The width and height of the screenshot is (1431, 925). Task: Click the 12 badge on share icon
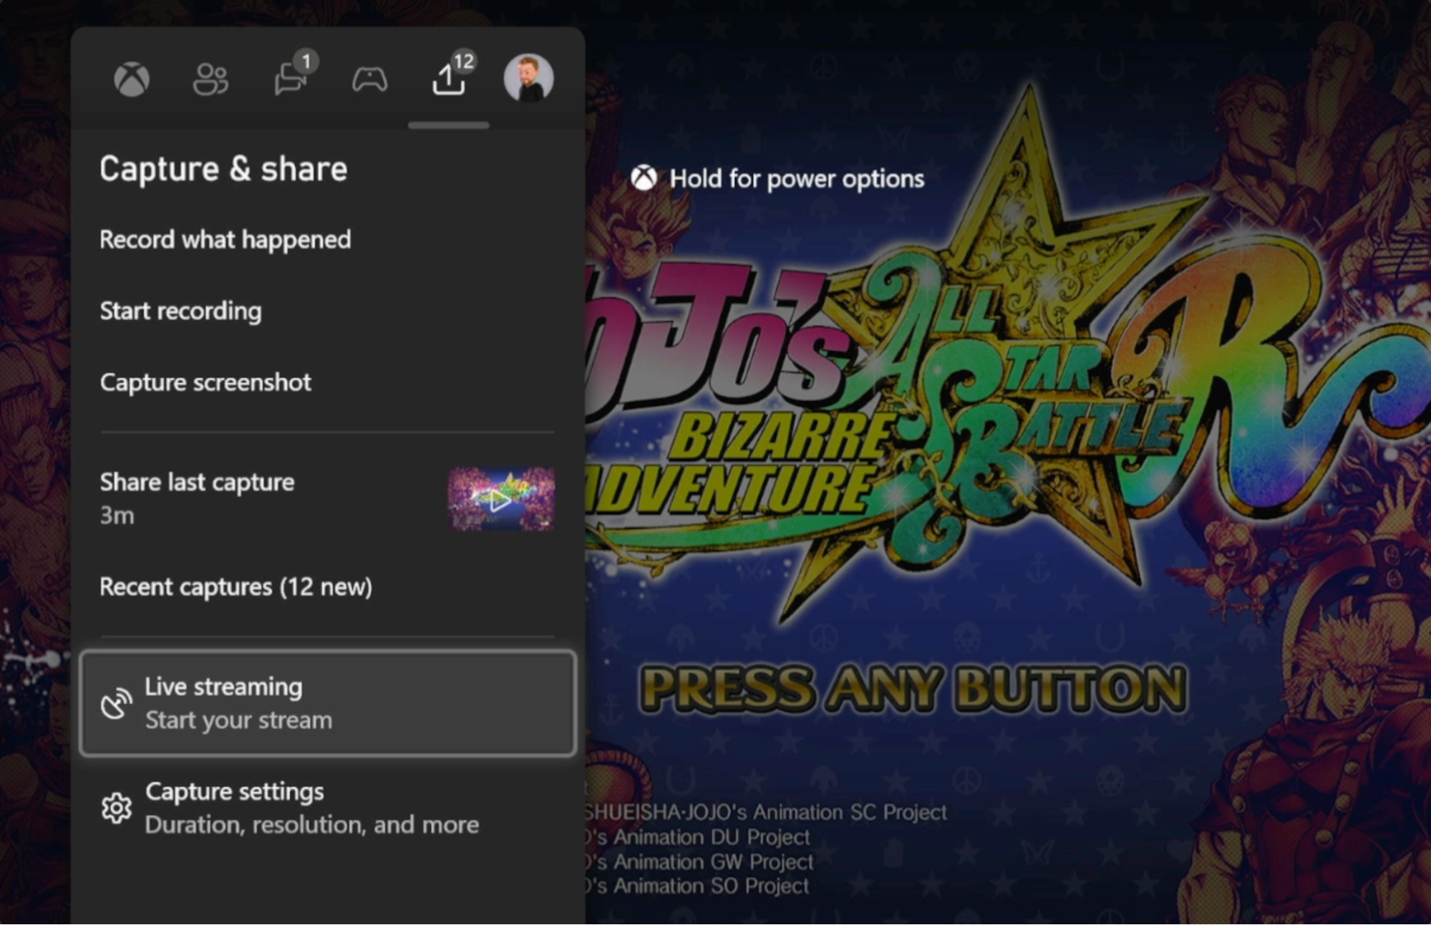pyautogui.click(x=464, y=61)
